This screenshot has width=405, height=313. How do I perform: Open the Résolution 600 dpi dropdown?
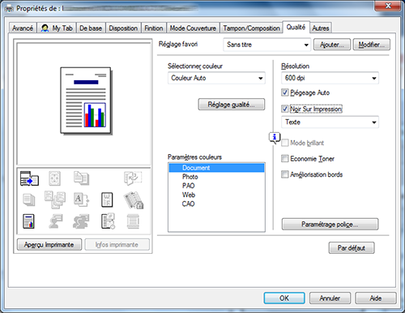click(330, 78)
